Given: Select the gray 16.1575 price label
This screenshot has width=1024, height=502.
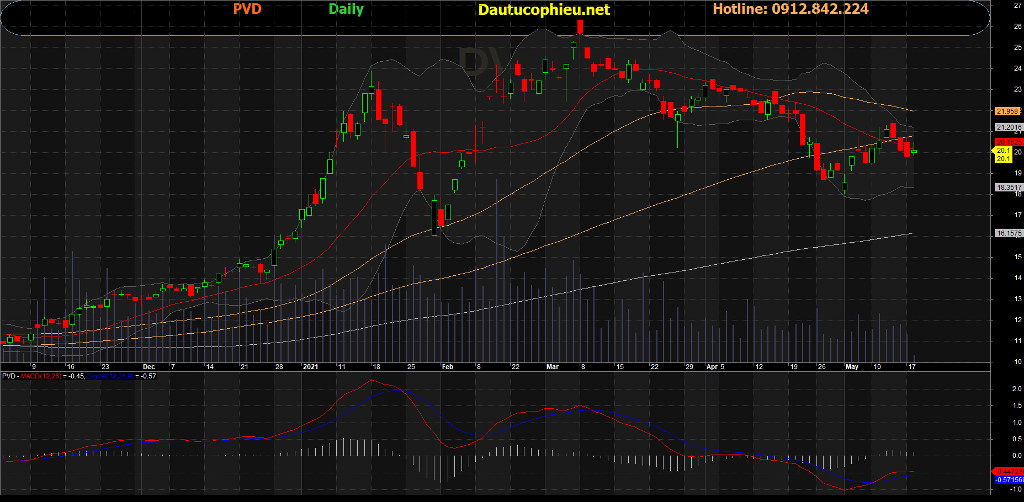Looking at the screenshot, I should [x=1009, y=233].
